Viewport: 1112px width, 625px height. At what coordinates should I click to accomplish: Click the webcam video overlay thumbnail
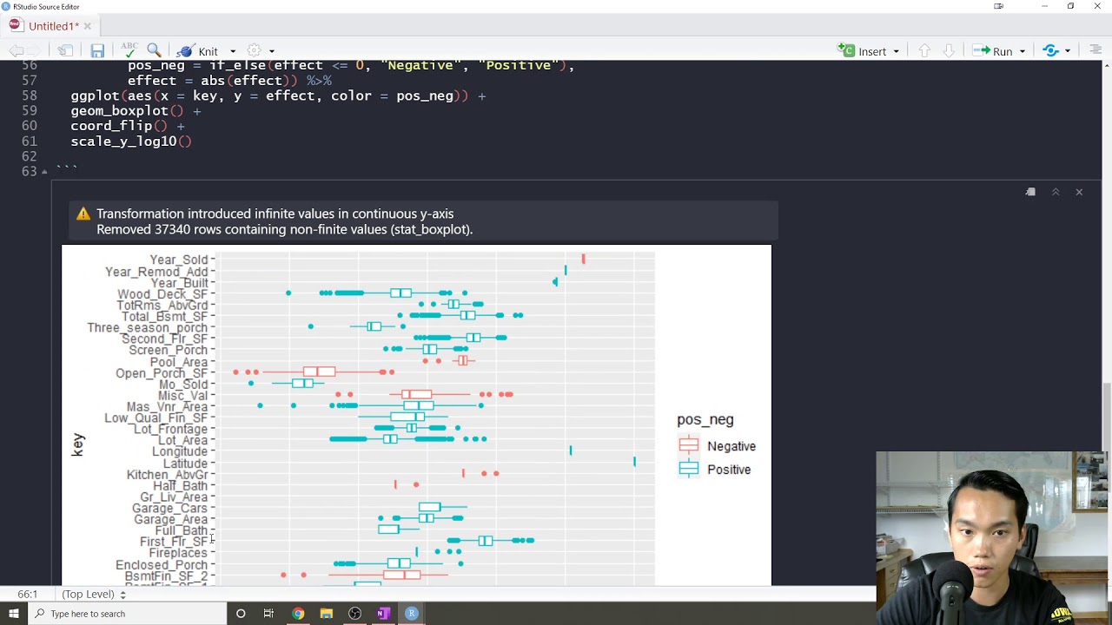[992, 537]
